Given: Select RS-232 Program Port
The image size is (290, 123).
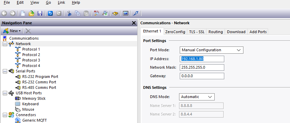Looking at the screenshot, I should (40, 77).
